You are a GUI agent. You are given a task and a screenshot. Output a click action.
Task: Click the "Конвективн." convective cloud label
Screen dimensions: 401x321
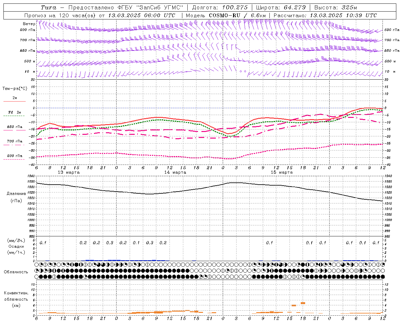(x=16, y=293)
